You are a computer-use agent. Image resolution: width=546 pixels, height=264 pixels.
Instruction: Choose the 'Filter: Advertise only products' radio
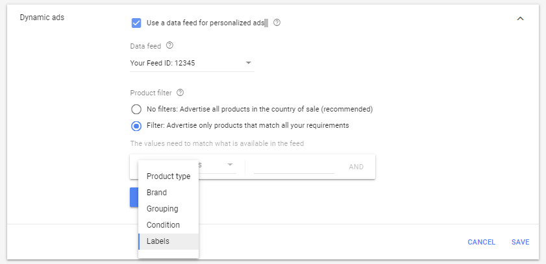point(136,125)
